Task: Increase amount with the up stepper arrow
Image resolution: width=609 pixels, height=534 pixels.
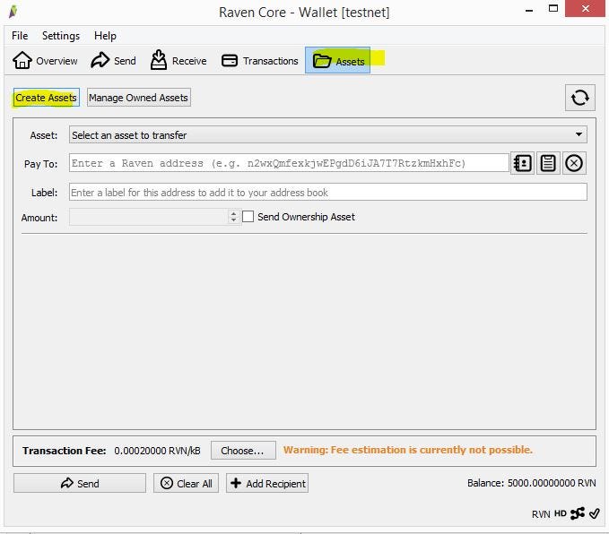Action: point(233,213)
